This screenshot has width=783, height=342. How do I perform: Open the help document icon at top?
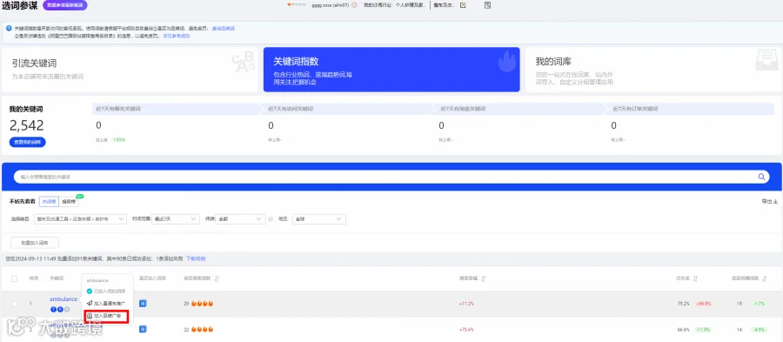(x=488, y=5)
